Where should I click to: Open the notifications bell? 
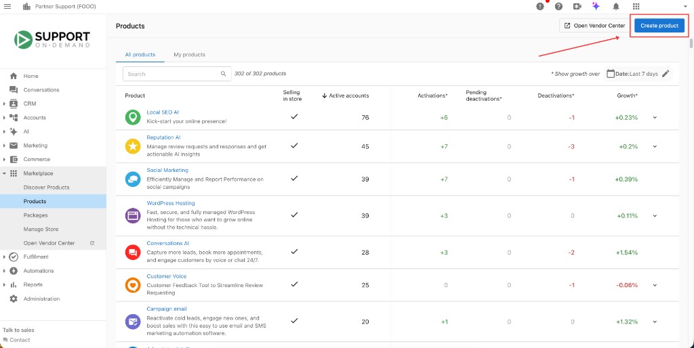pyautogui.click(x=615, y=6)
